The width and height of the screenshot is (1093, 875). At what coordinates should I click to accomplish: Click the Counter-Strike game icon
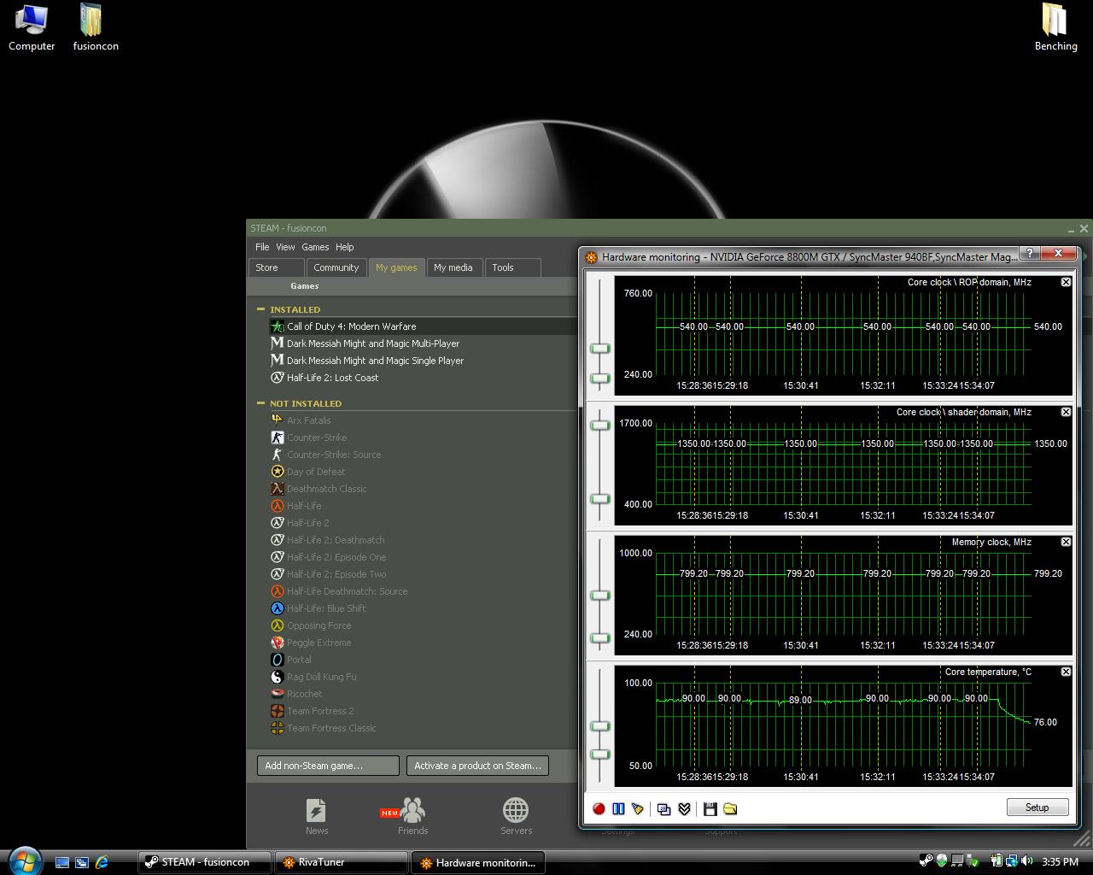click(x=277, y=437)
